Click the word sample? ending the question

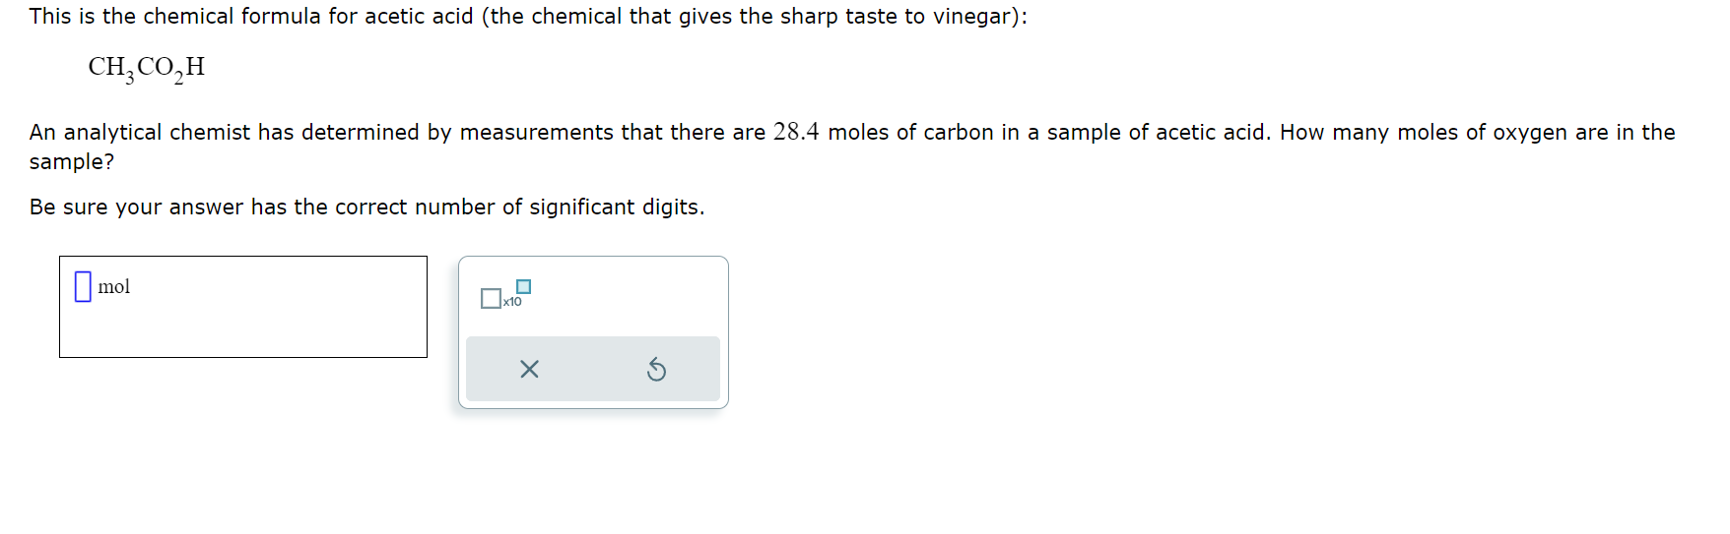click(72, 162)
